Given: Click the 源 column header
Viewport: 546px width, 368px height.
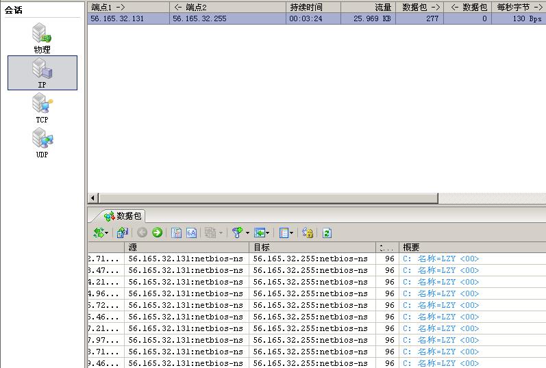Looking at the screenshot, I should point(186,248).
